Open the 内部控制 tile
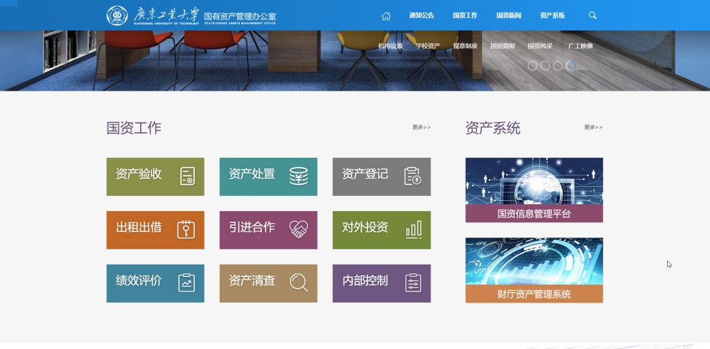The height and width of the screenshot is (349, 710). click(381, 283)
